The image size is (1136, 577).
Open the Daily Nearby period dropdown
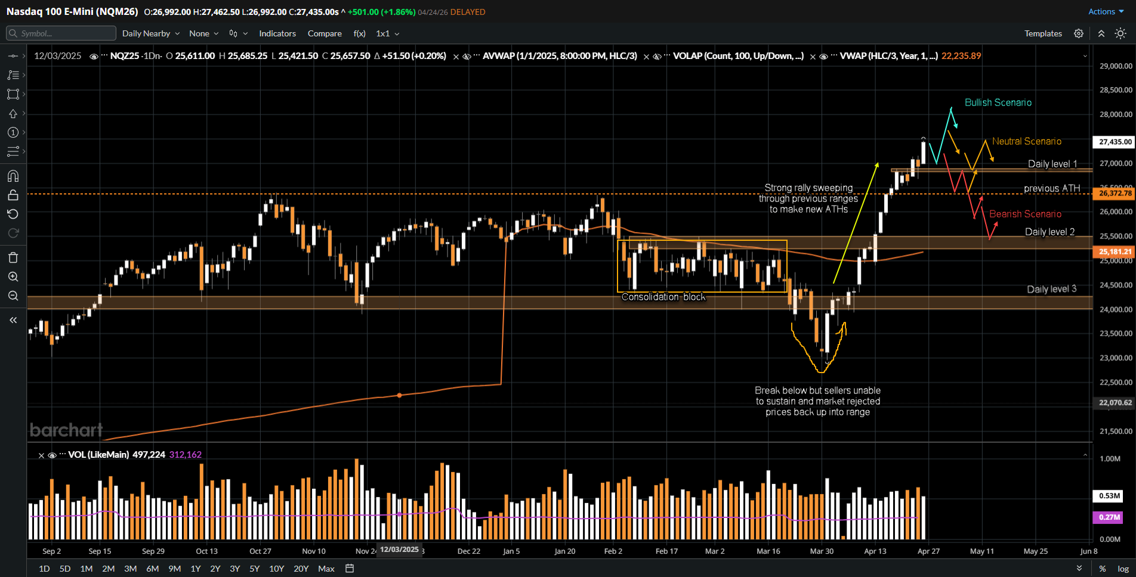point(151,33)
